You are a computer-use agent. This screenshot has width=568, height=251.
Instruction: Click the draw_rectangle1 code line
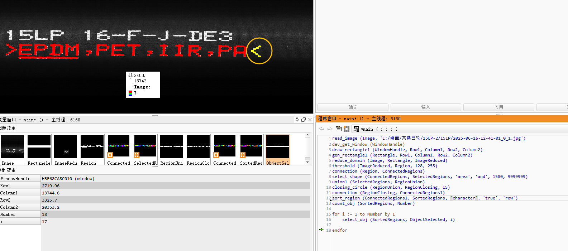click(407, 150)
